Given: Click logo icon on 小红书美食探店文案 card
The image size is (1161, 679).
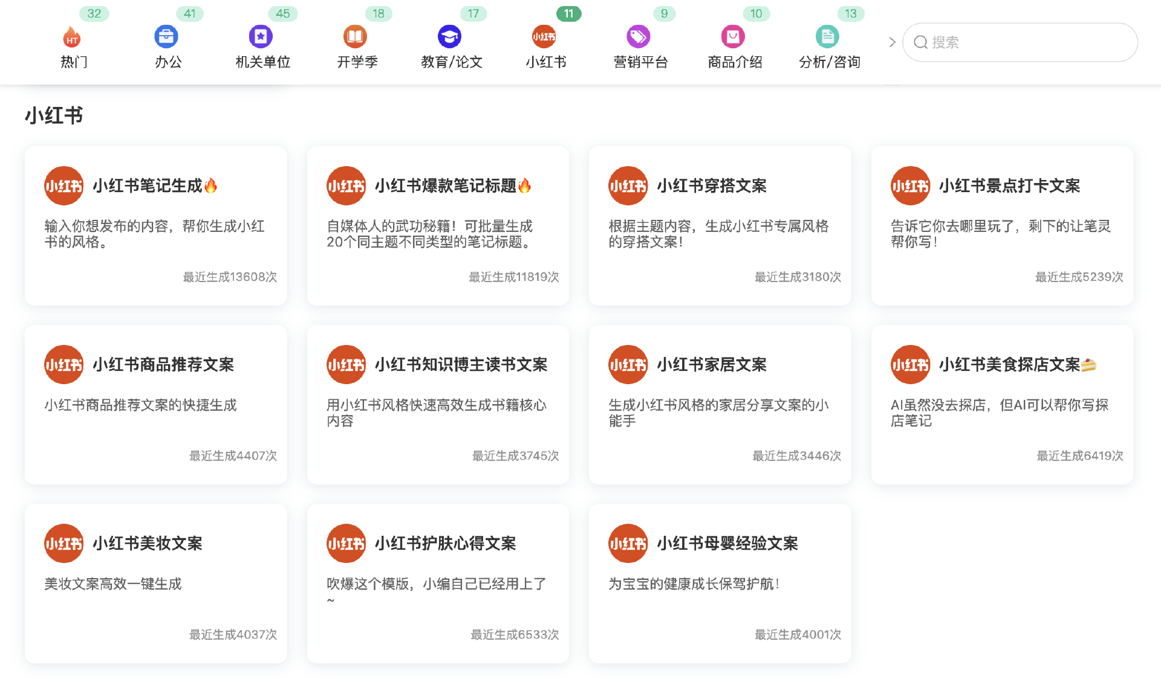Looking at the screenshot, I should tap(910, 364).
